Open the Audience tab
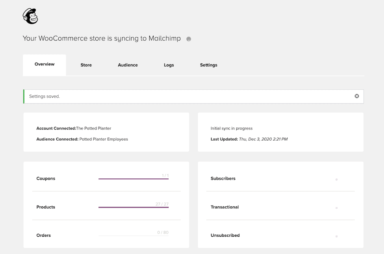384x254 pixels. (128, 65)
